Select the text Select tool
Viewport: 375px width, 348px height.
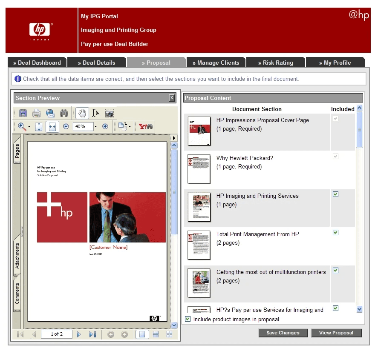[x=95, y=113]
